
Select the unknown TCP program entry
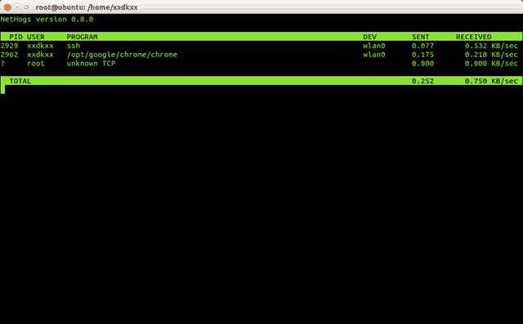pos(91,64)
